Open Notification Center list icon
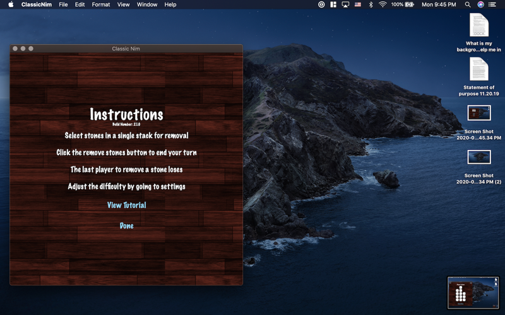 [x=492, y=4]
